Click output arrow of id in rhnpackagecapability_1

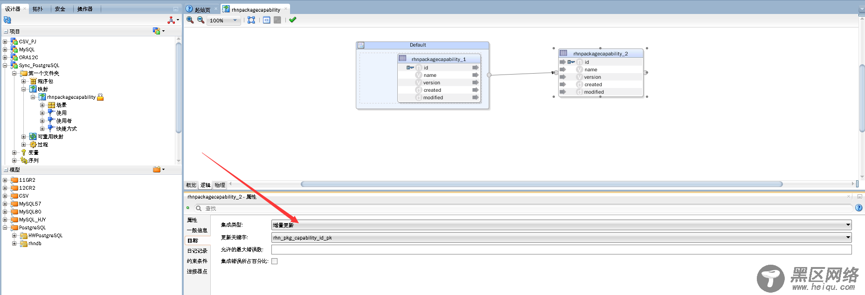click(x=475, y=68)
